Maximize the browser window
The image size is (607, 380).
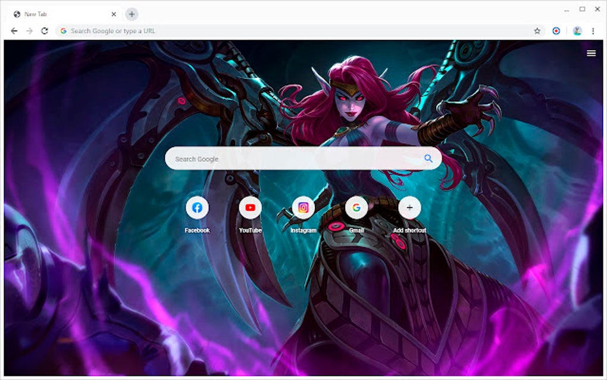pos(582,9)
